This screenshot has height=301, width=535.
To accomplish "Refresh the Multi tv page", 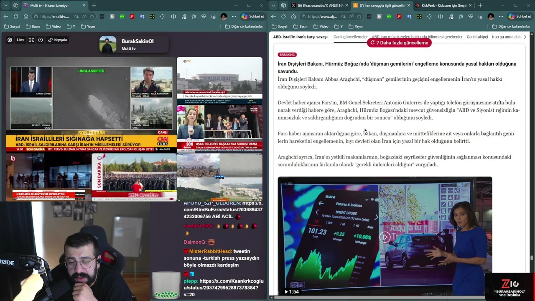I will 16,16.
